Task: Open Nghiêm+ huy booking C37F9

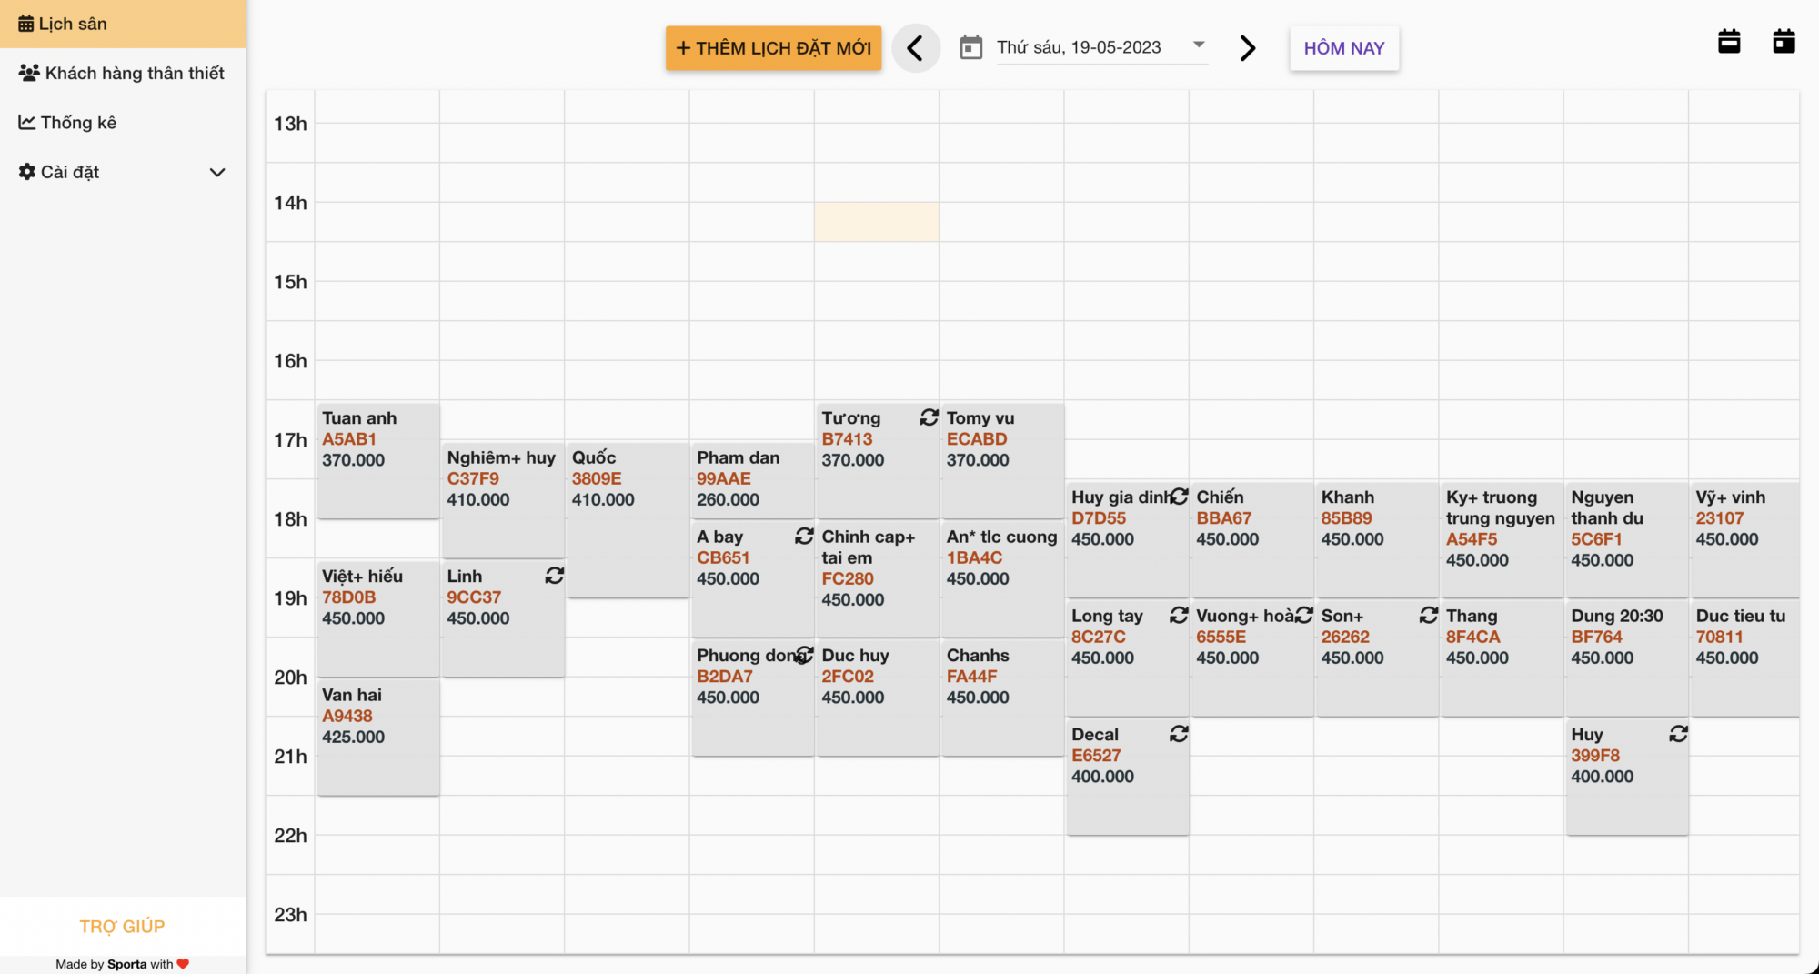Action: (503, 500)
